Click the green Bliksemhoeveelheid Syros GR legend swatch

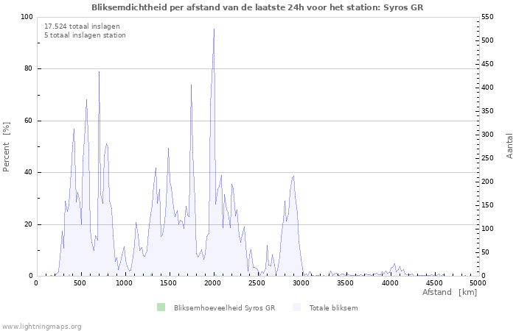(x=161, y=307)
